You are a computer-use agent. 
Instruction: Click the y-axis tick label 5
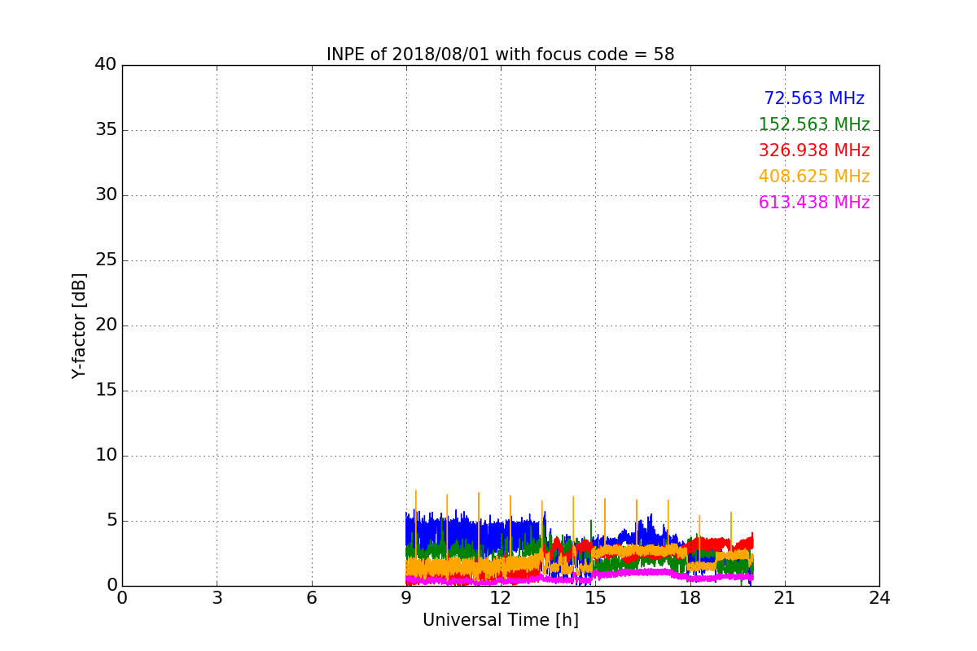(x=112, y=521)
